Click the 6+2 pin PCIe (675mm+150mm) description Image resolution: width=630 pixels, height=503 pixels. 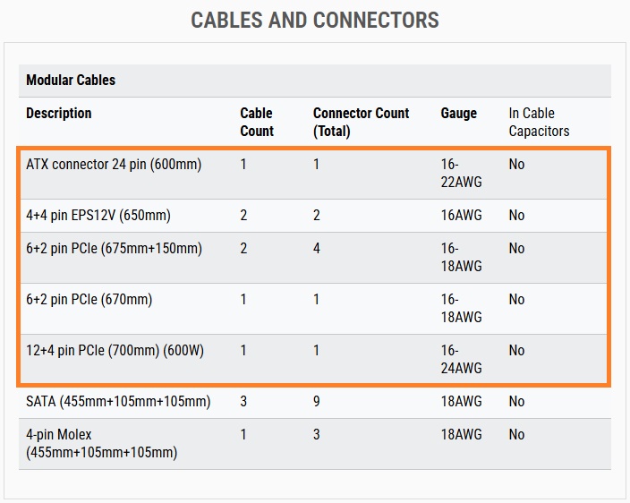(114, 248)
